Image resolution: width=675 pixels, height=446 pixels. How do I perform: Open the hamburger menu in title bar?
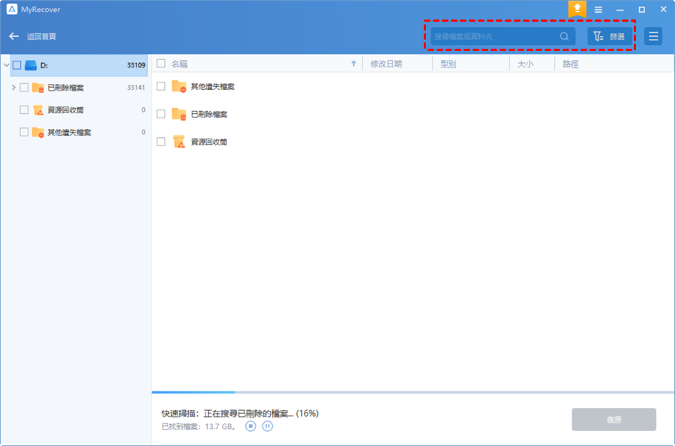598,10
